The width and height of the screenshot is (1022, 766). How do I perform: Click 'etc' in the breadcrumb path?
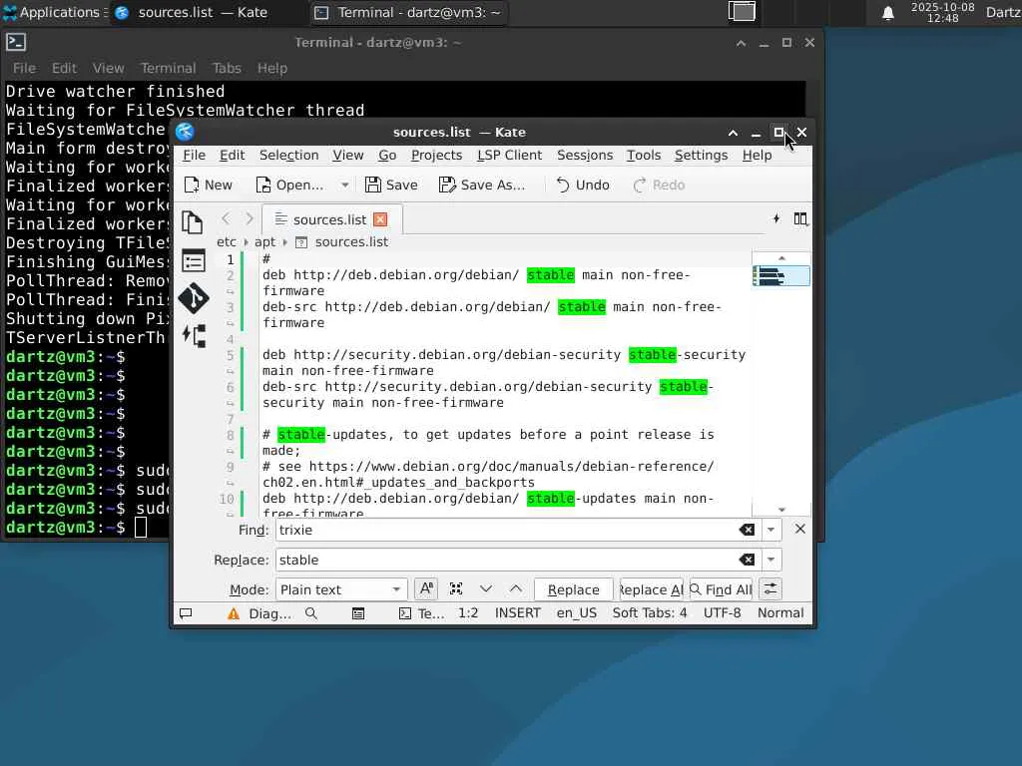[227, 241]
